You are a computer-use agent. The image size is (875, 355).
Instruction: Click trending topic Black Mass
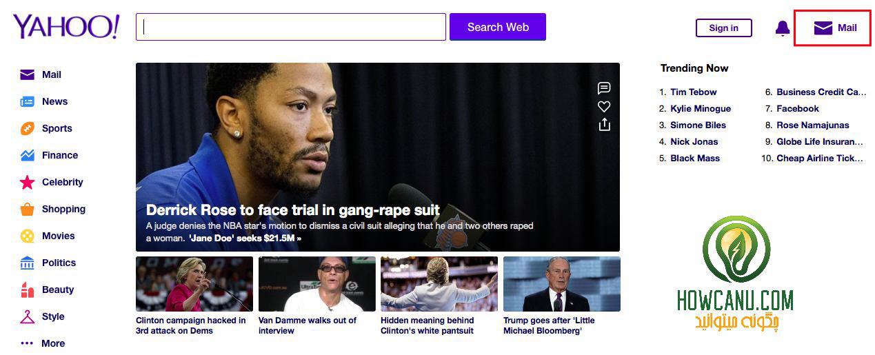(x=695, y=158)
